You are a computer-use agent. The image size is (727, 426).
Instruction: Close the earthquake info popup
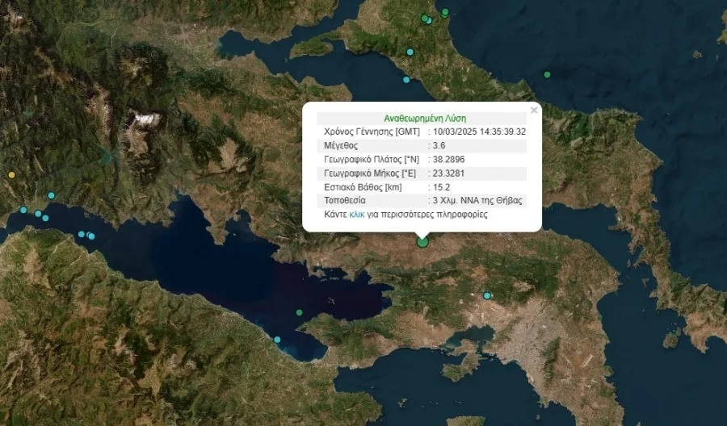[533, 111]
